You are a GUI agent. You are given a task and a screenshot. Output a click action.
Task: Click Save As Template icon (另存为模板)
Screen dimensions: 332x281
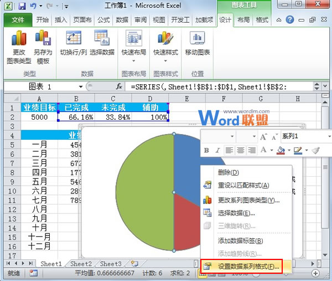[x=43, y=47]
